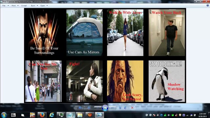Open the white file icon on the taskbar
Viewport: 210px width, 118px height.
(x=23, y=115)
